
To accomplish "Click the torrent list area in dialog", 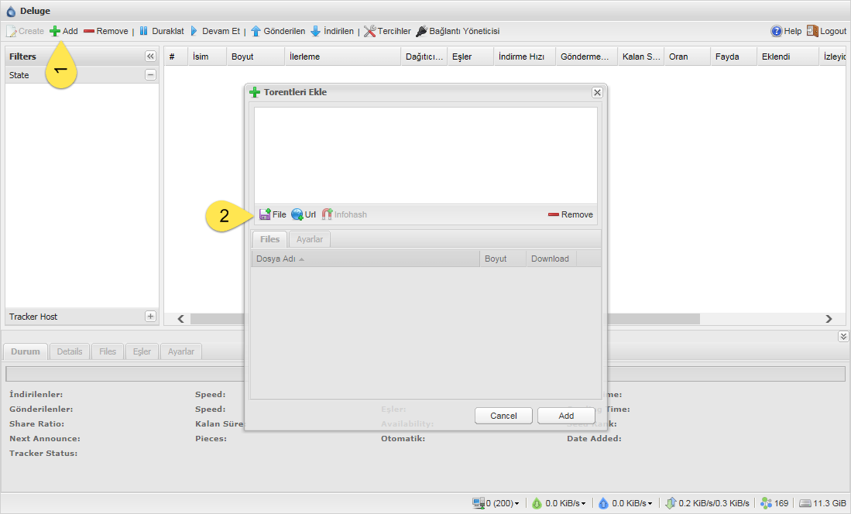I will pyautogui.click(x=426, y=156).
